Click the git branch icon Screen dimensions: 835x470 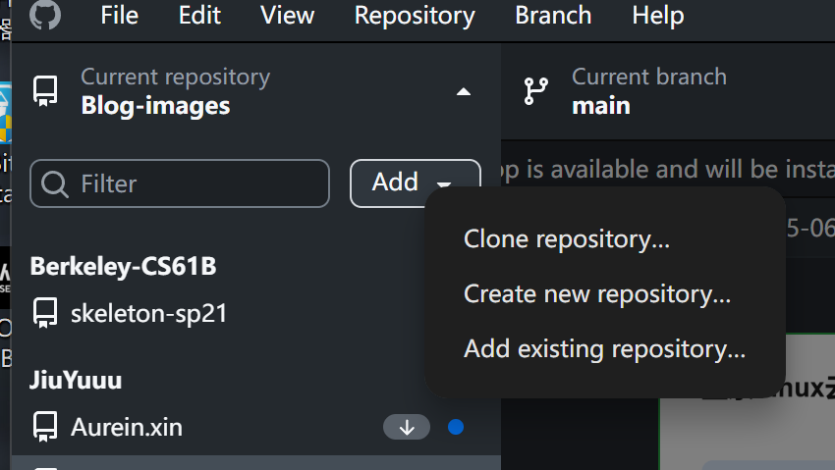tap(535, 91)
